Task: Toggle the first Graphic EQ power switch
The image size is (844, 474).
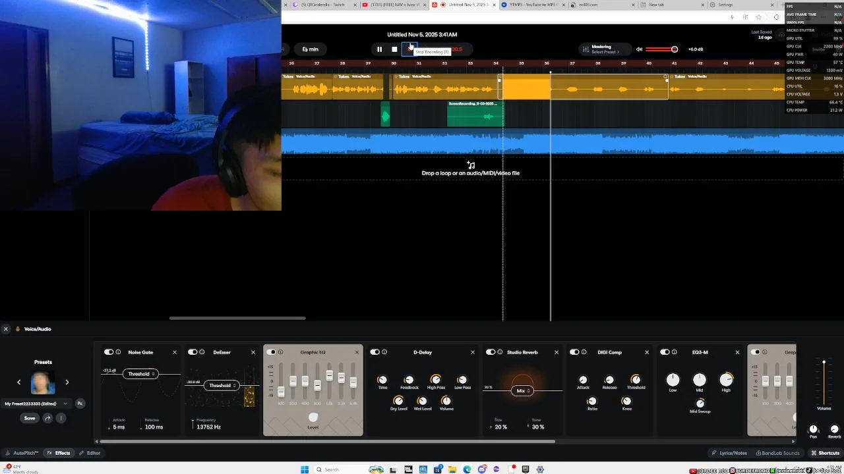Action: (271, 352)
